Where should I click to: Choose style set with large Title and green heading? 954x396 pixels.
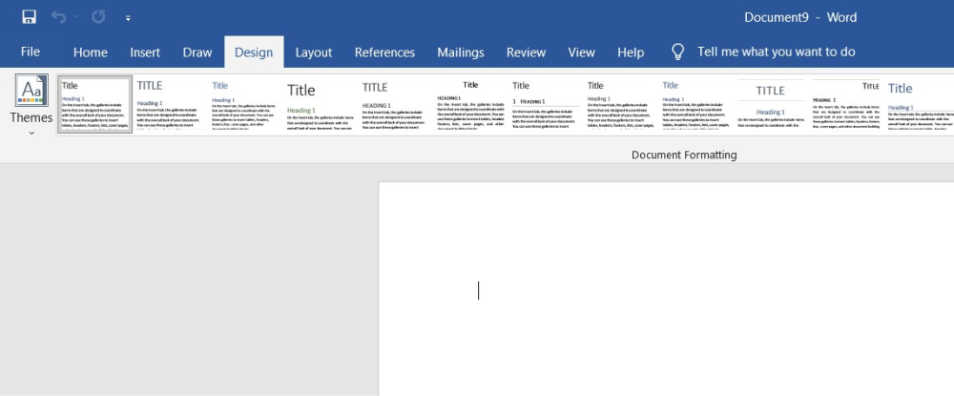[320, 104]
